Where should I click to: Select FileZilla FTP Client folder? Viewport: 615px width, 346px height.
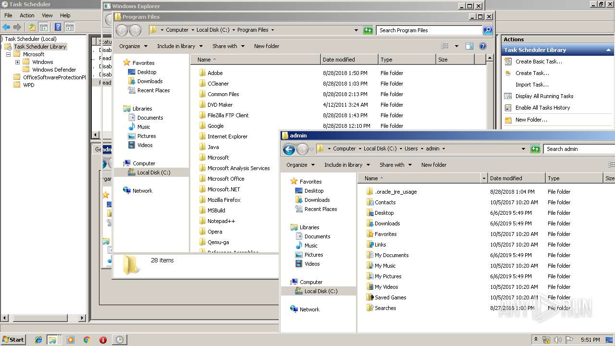pos(228,115)
